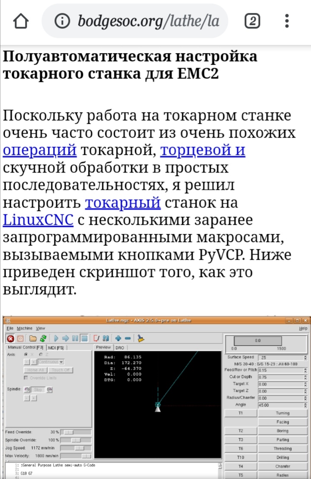Open the Continuous jog mode dropdown
This screenshot has width=311, height=479.
tap(51, 362)
